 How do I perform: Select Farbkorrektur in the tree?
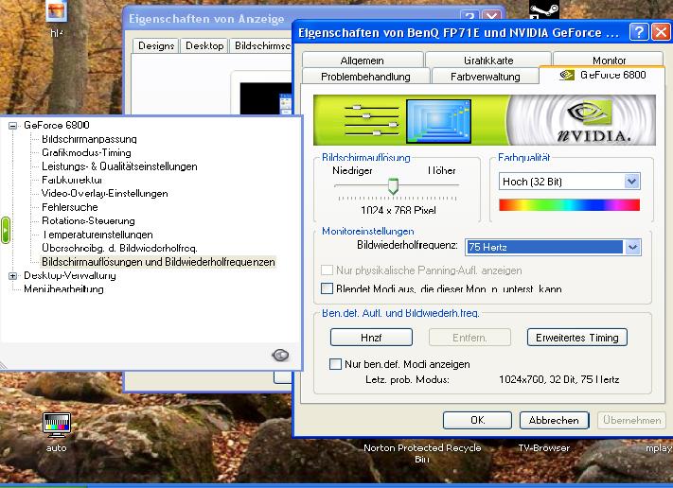(x=72, y=180)
